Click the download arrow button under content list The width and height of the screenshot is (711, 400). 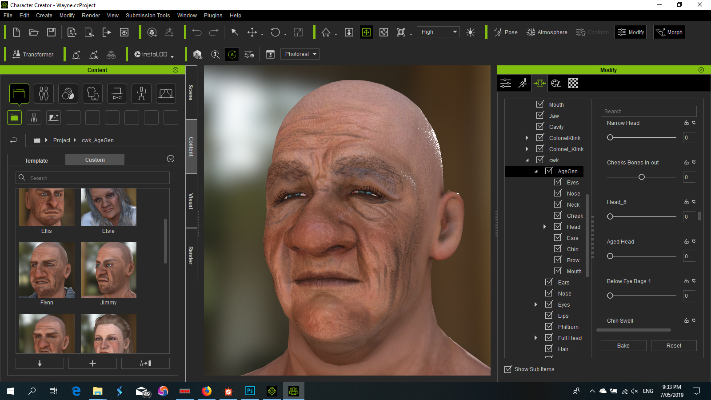click(40, 363)
